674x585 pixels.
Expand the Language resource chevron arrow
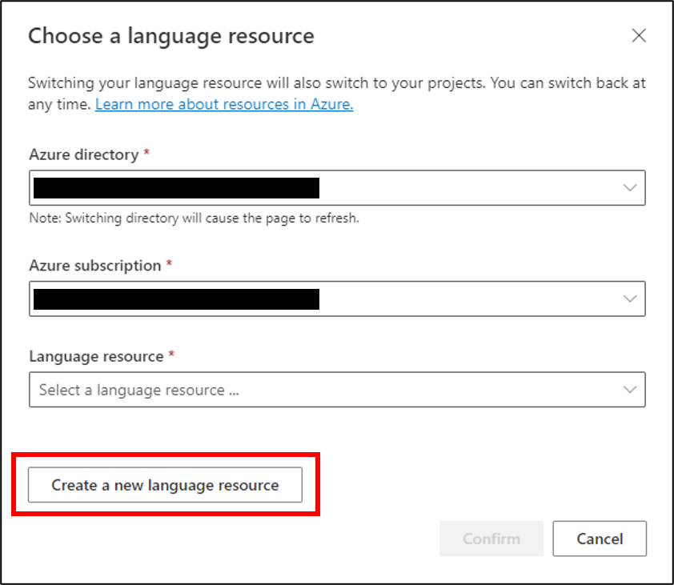point(630,390)
